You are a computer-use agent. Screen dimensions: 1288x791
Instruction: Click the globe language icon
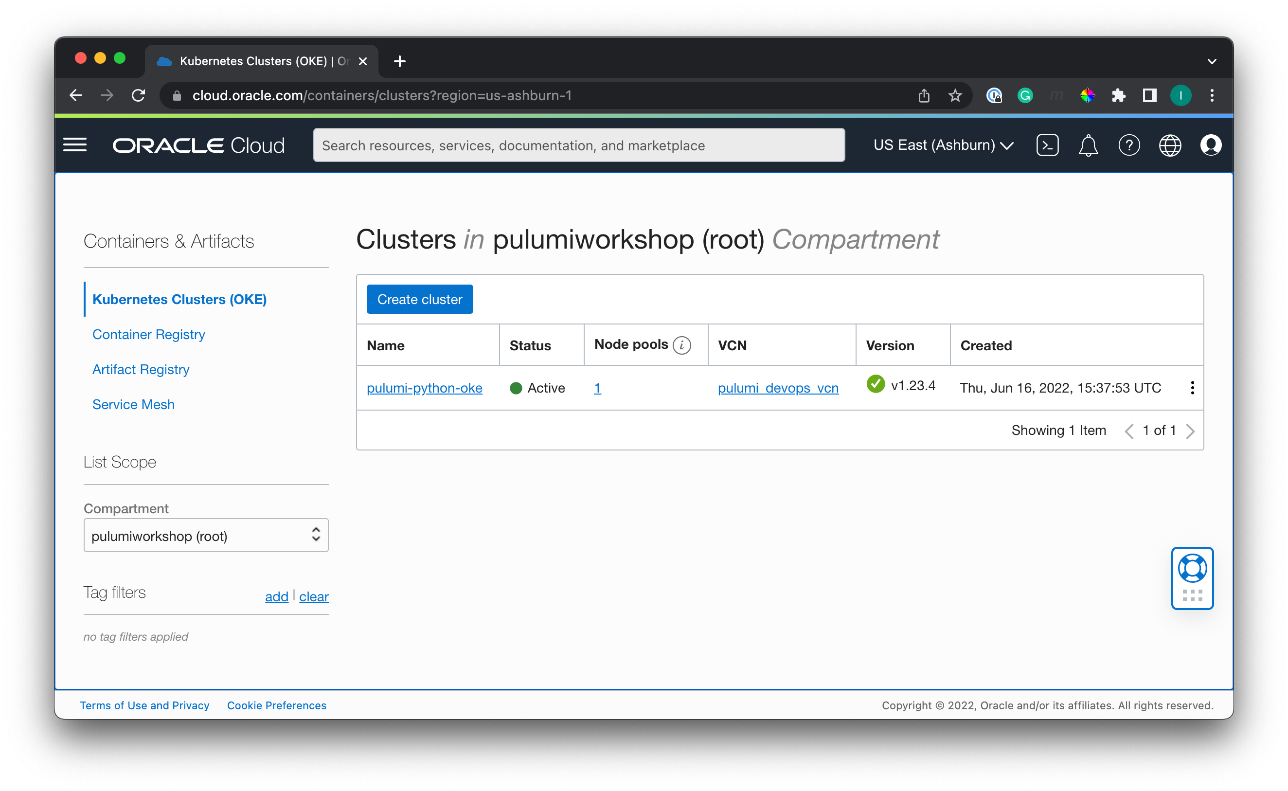[1170, 145]
